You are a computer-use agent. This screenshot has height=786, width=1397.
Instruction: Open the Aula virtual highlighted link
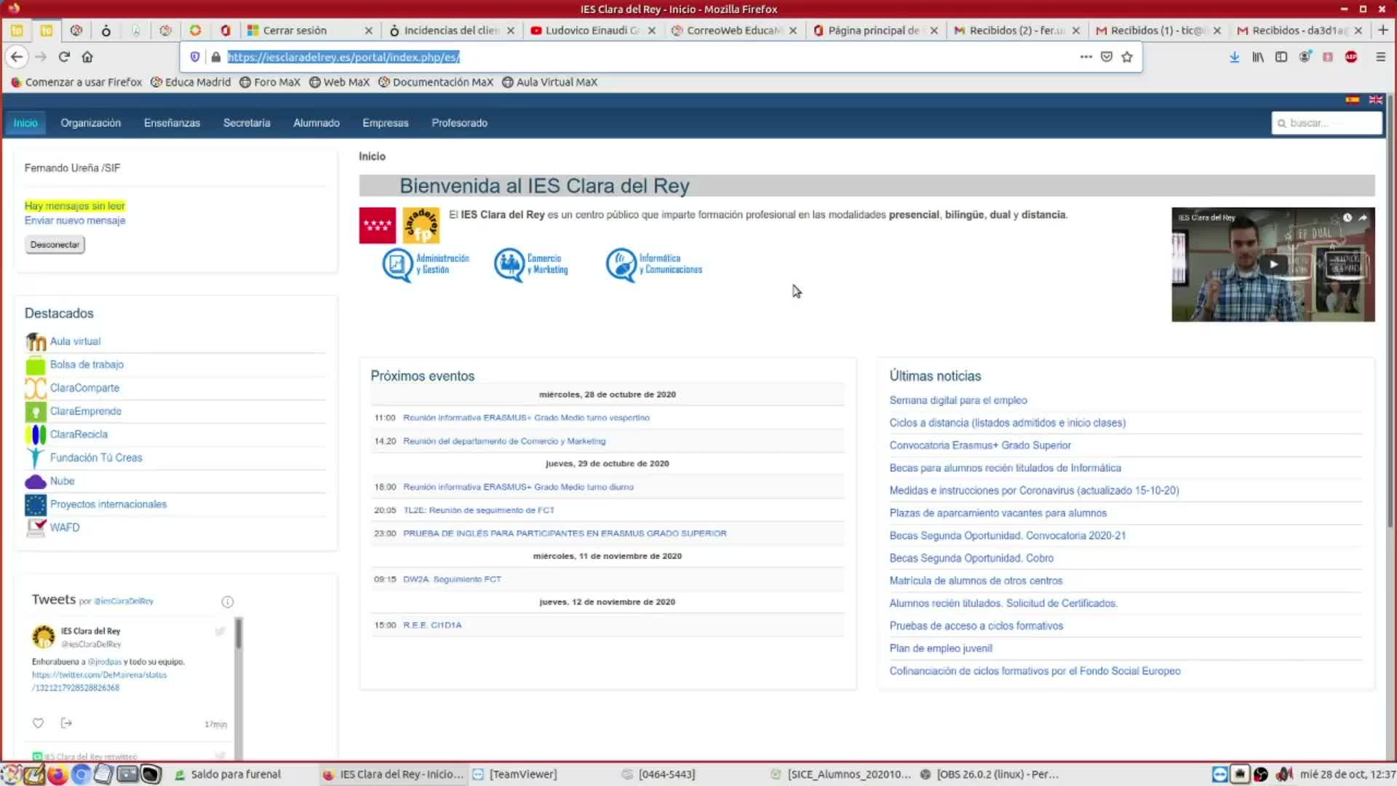pyautogui.click(x=75, y=341)
